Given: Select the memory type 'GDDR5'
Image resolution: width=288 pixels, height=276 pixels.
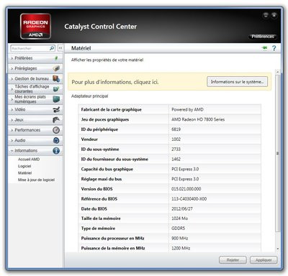Looking at the screenshot, I should click(x=178, y=229).
